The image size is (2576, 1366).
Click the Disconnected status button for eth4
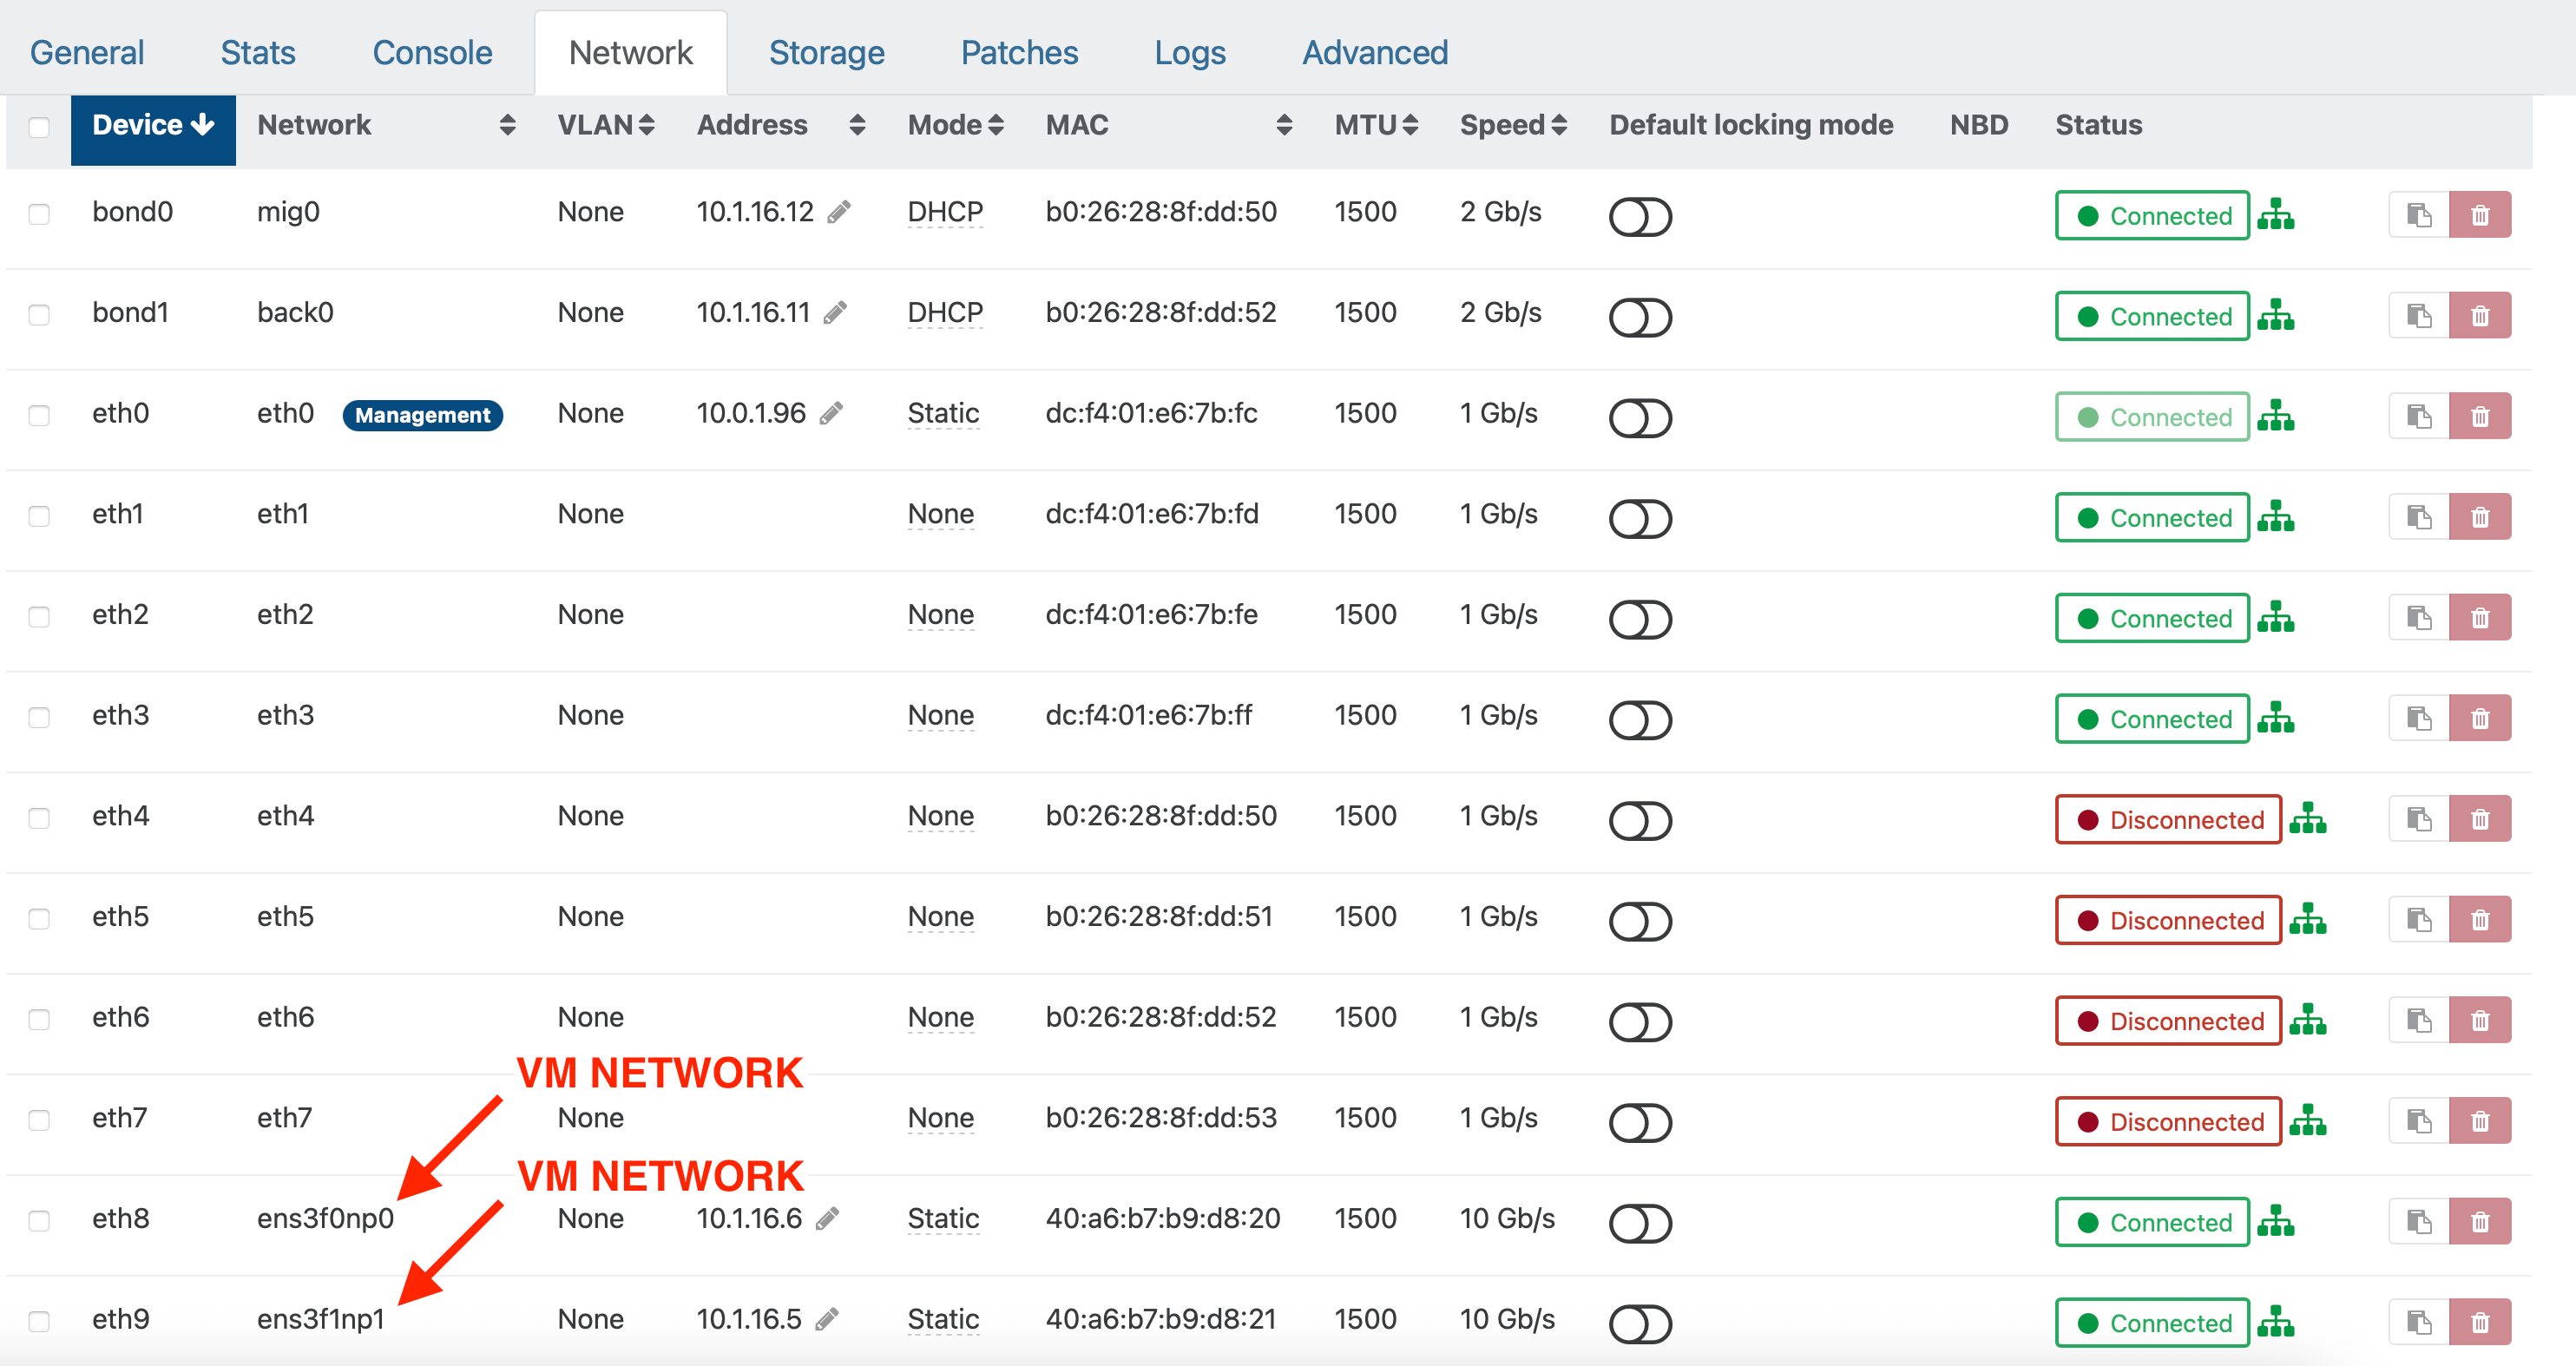point(2168,819)
